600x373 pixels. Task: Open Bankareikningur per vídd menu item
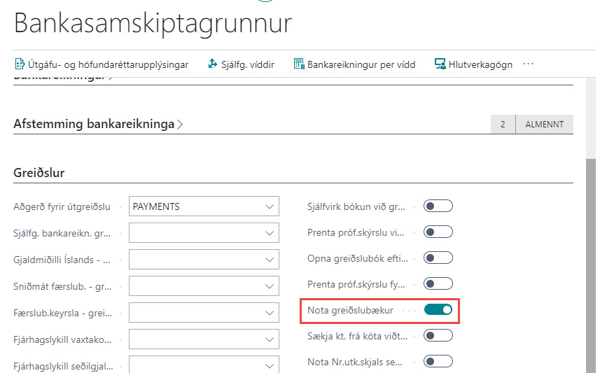[361, 64]
